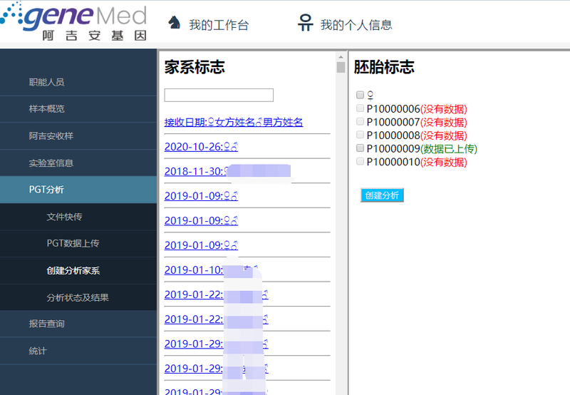Click the chess knight icon for 我的工作台

[x=174, y=23]
